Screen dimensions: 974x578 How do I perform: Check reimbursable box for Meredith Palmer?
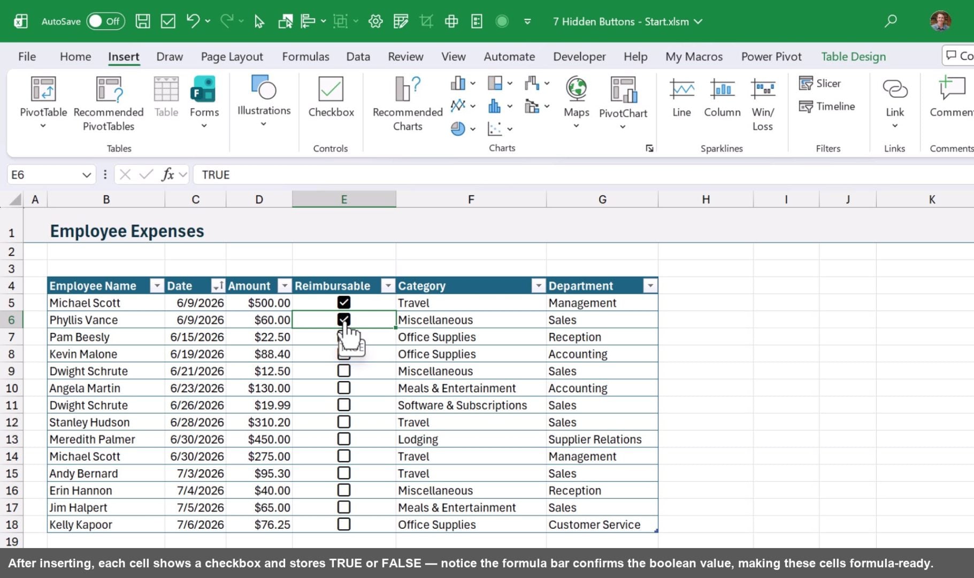click(344, 439)
